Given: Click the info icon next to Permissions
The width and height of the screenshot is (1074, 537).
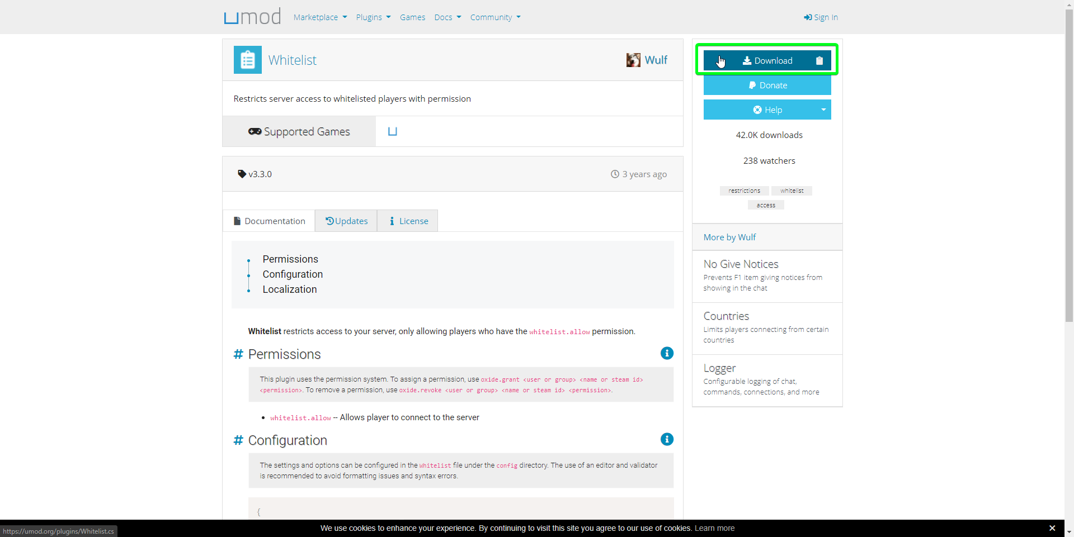Looking at the screenshot, I should [x=667, y=353].
